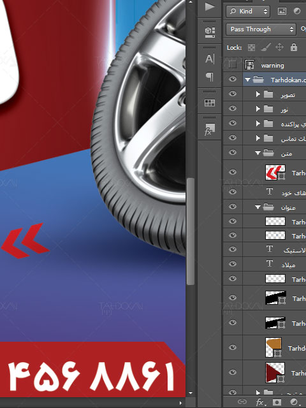Expand the پراکنده group
This screenshot has width=306, height=408.
[x=258, y=123]
